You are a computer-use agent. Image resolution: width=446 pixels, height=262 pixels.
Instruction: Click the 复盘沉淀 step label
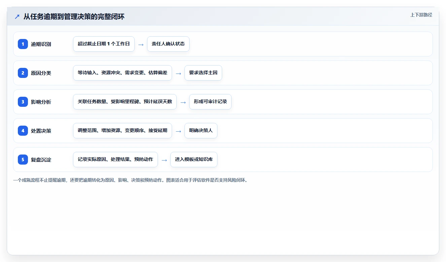[x=41, y=160]
